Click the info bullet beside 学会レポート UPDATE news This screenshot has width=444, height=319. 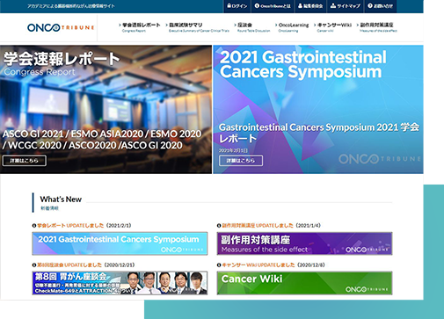tap(34, 226)
